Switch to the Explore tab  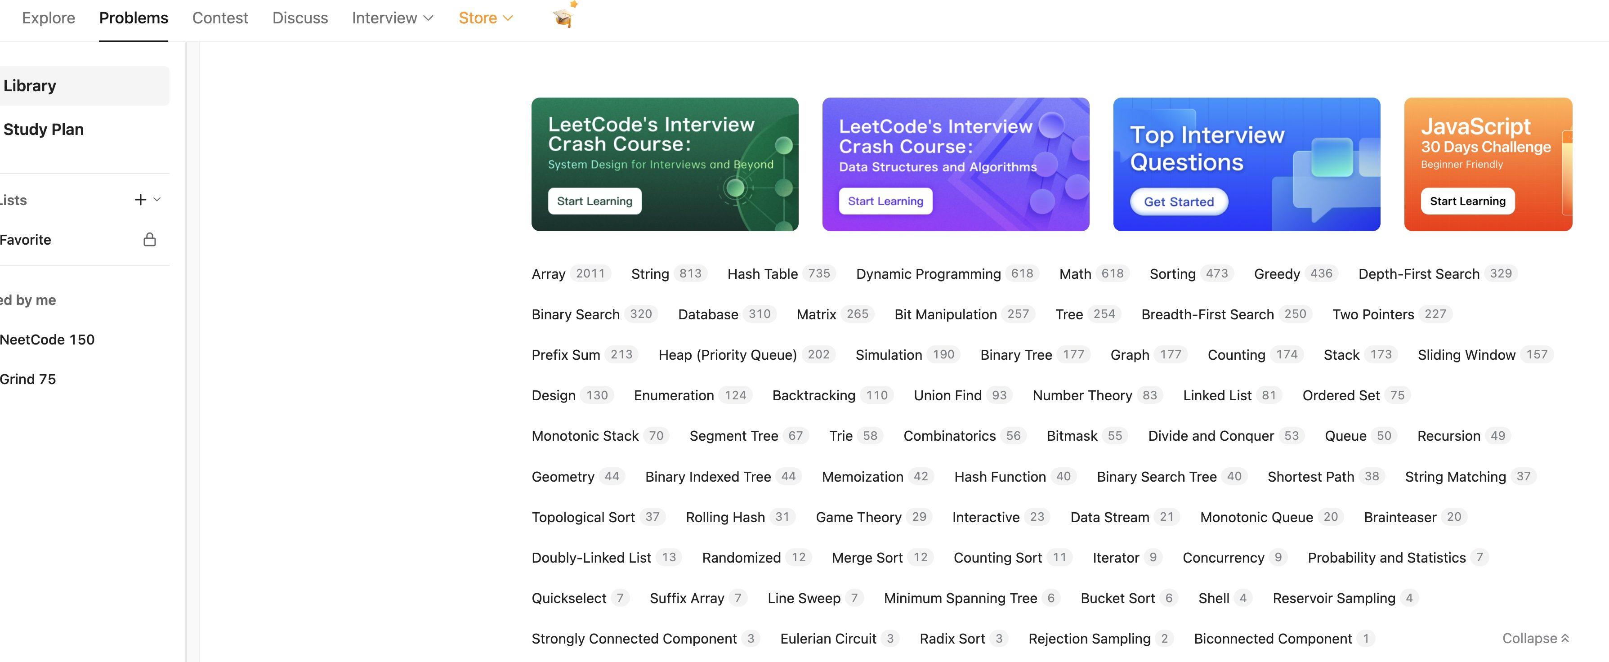click(x=48, y=18)
